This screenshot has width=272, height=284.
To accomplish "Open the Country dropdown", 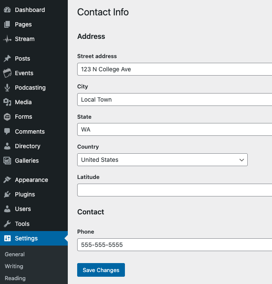I will pyautogui.click(x=162, y=160).
